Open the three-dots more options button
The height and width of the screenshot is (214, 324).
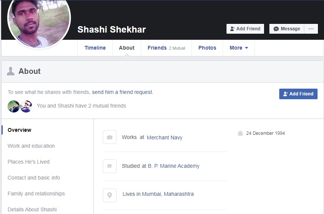(x=311, y=29)
